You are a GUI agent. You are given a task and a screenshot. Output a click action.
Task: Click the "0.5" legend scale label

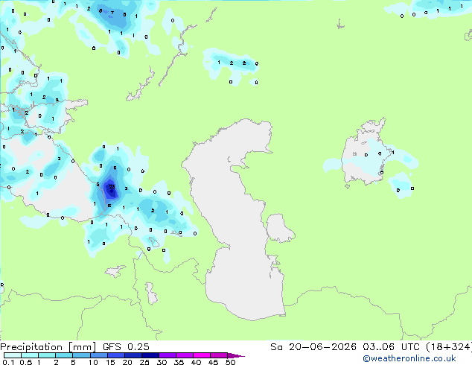(26, 362)
